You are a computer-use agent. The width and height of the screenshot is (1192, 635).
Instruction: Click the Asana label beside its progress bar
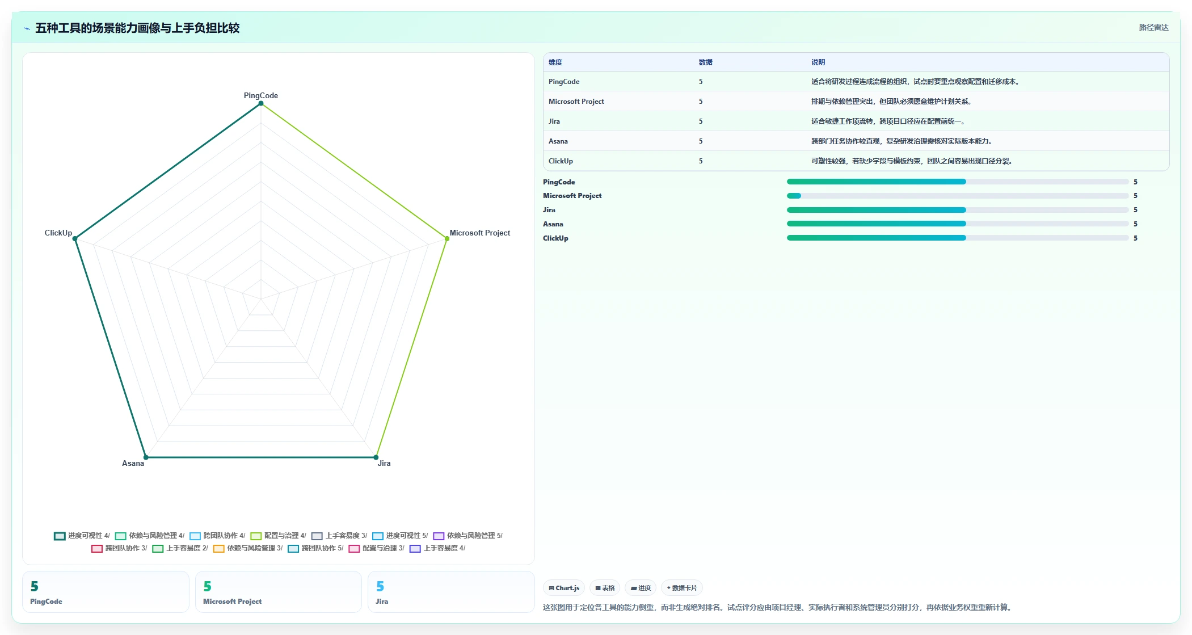(553, 224)
